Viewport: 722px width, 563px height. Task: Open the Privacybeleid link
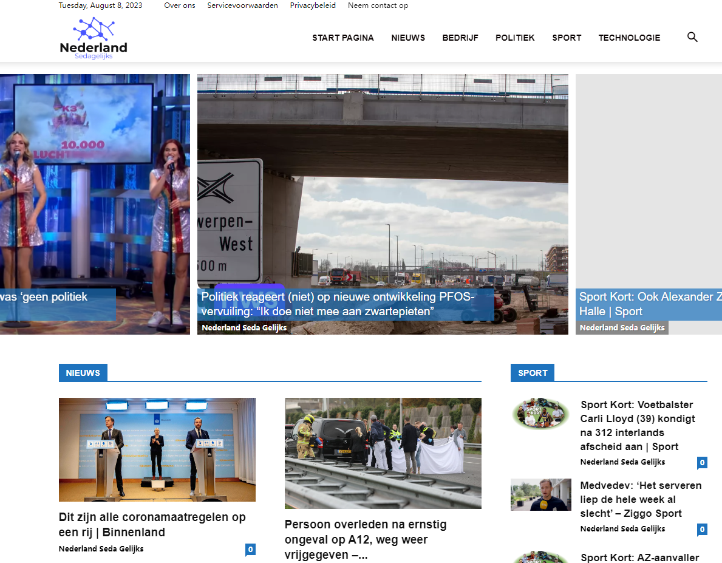pyautogui.click(x=313, y=5)
